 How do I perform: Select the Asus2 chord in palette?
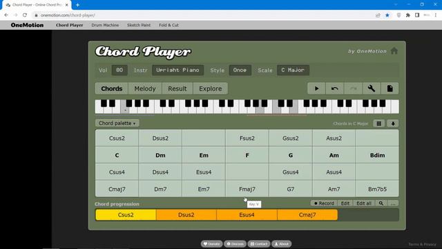334,138
